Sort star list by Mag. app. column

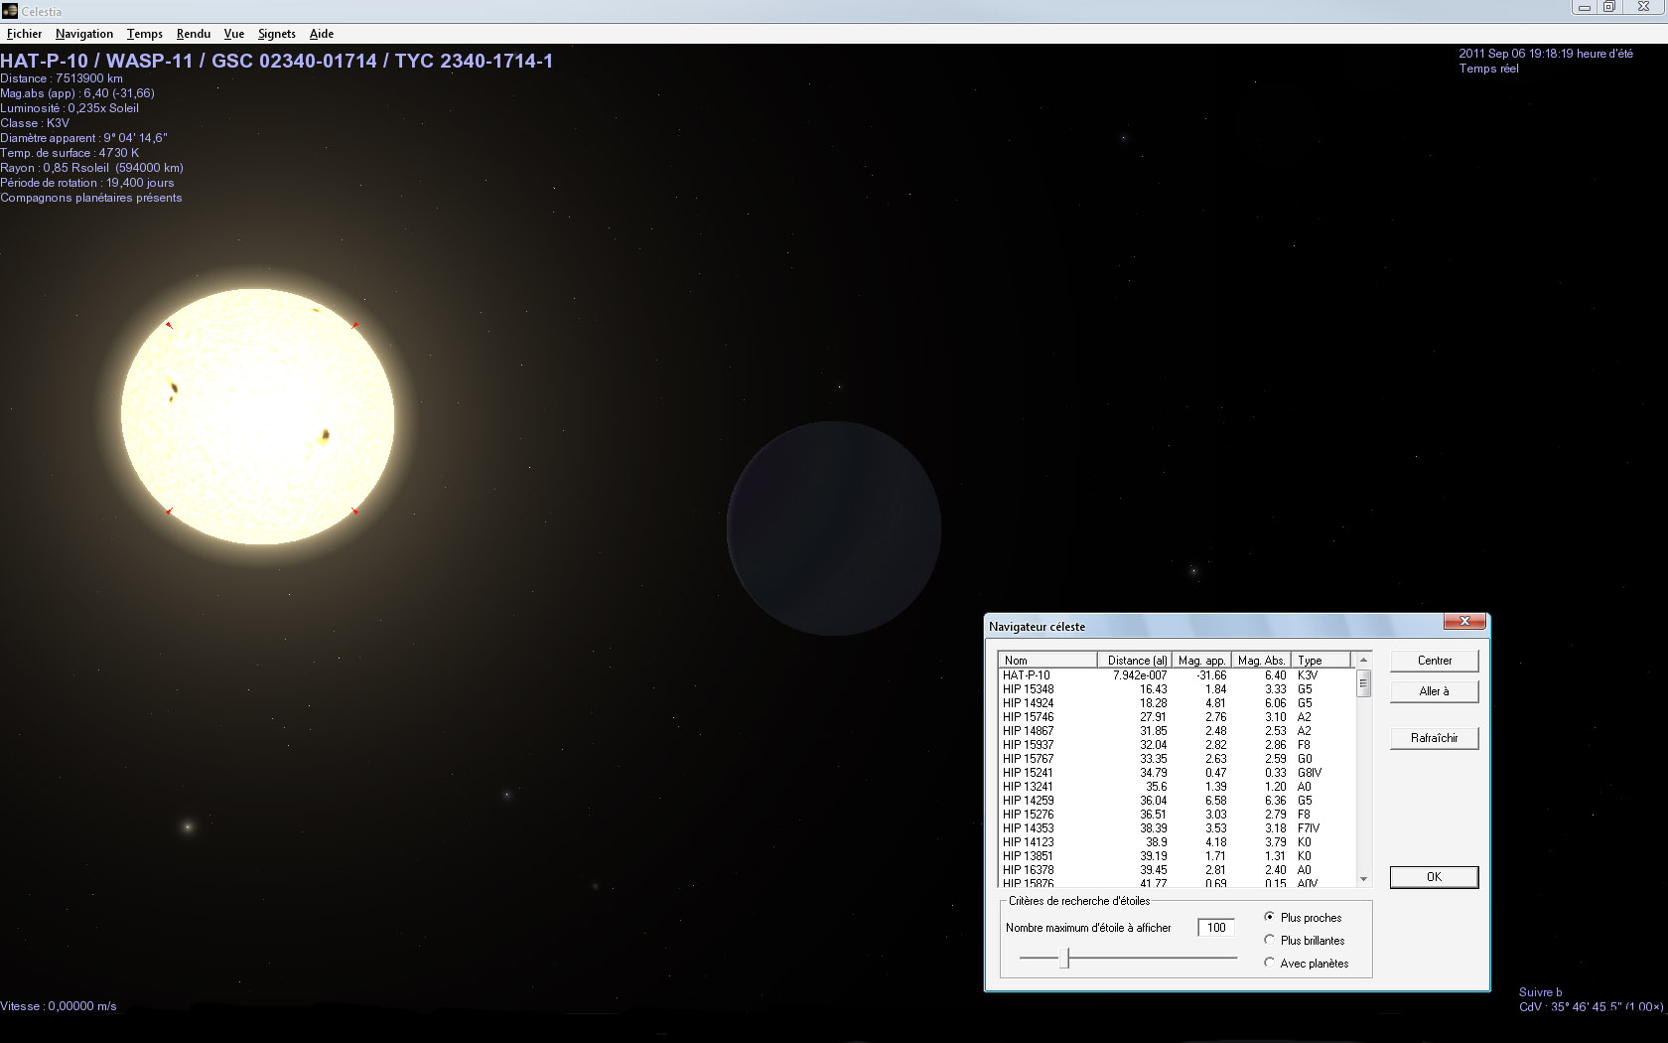(1202, 660)
